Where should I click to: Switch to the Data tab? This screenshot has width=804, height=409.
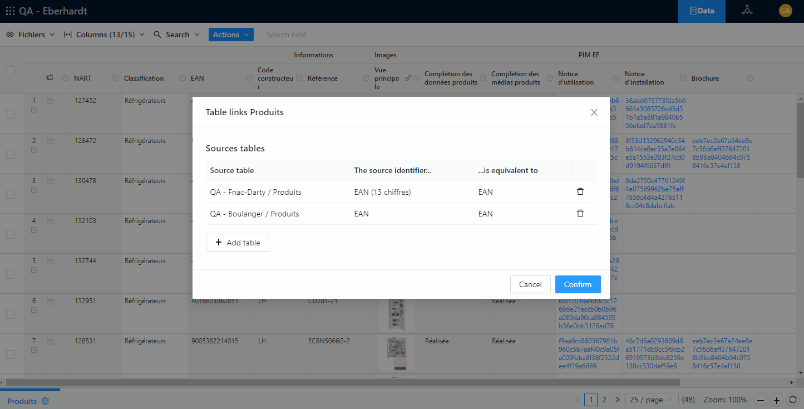coord(701,11)
